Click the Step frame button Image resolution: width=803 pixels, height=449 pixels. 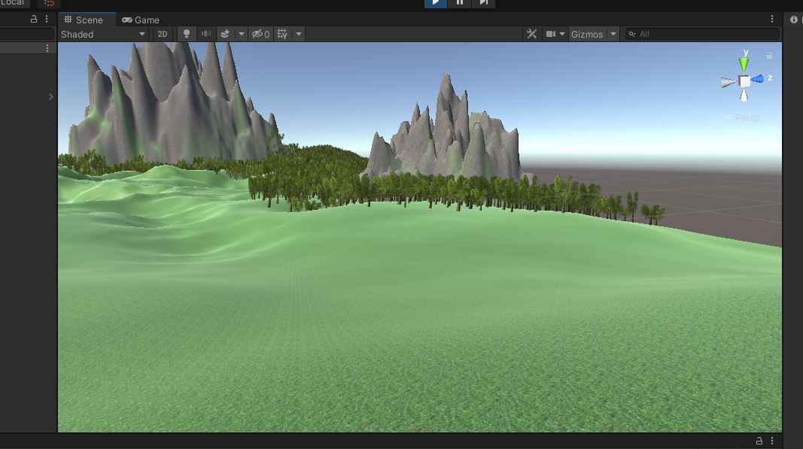(483, 2)
